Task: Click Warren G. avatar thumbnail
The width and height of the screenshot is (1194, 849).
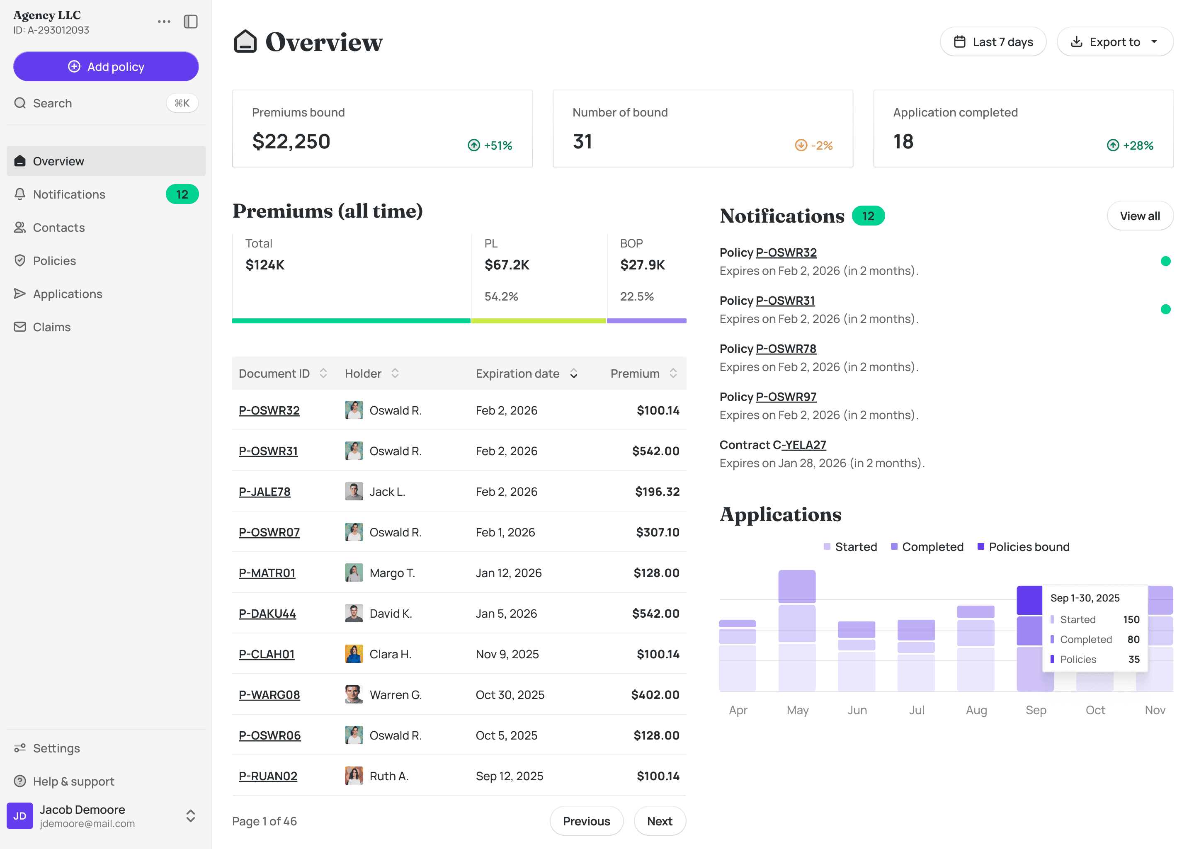Action: coord(354,694)
